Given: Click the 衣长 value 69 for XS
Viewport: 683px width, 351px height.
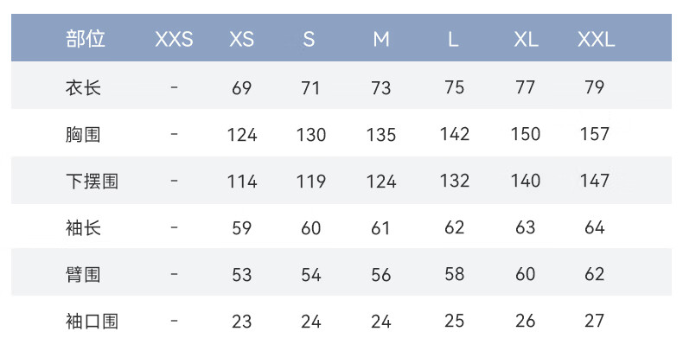Looking at the screenshot, I should coord(242,87).
